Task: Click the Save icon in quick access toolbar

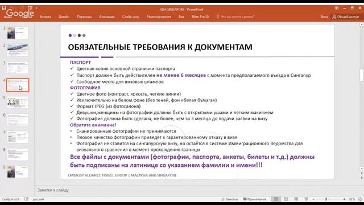Action: click(4, 8)
